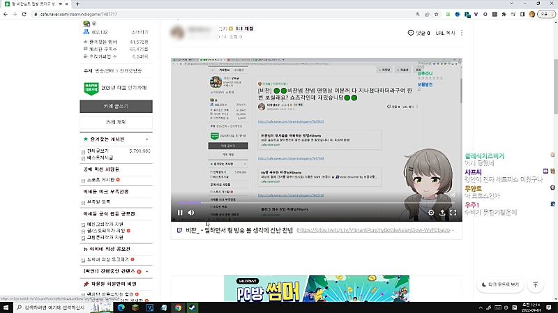Mute the clip with the speaker icon
Viewport: 558px width, 313px height.
191,213
